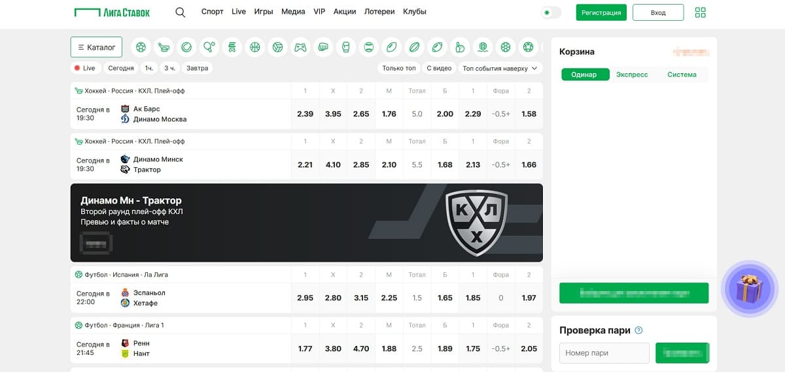Select the football sport icon
This screenshot has height=372, width=785.
pyautogui.click(x=141, y=47)
